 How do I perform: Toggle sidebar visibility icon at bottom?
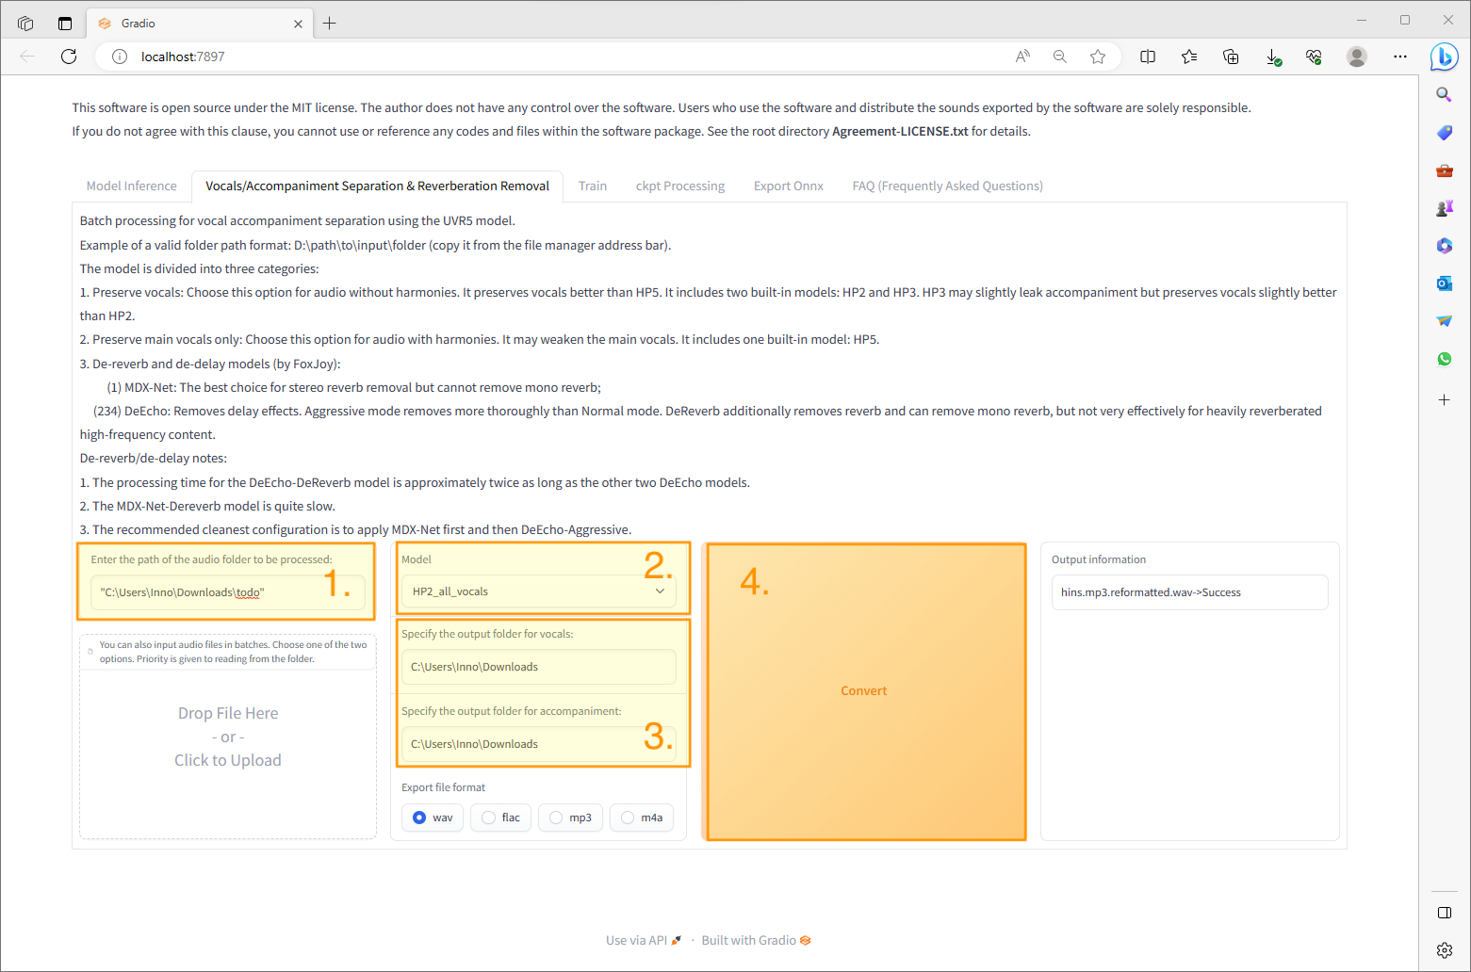pos(1444,913)
